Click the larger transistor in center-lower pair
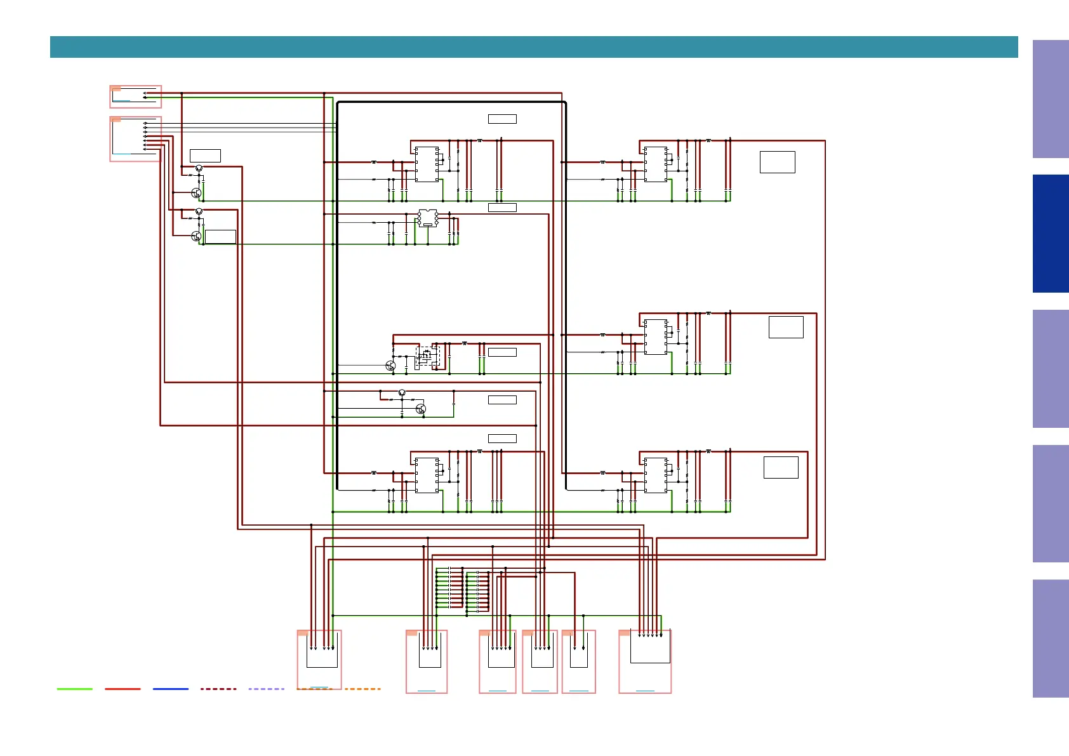The image size is (1069, 756). (421, 409)
